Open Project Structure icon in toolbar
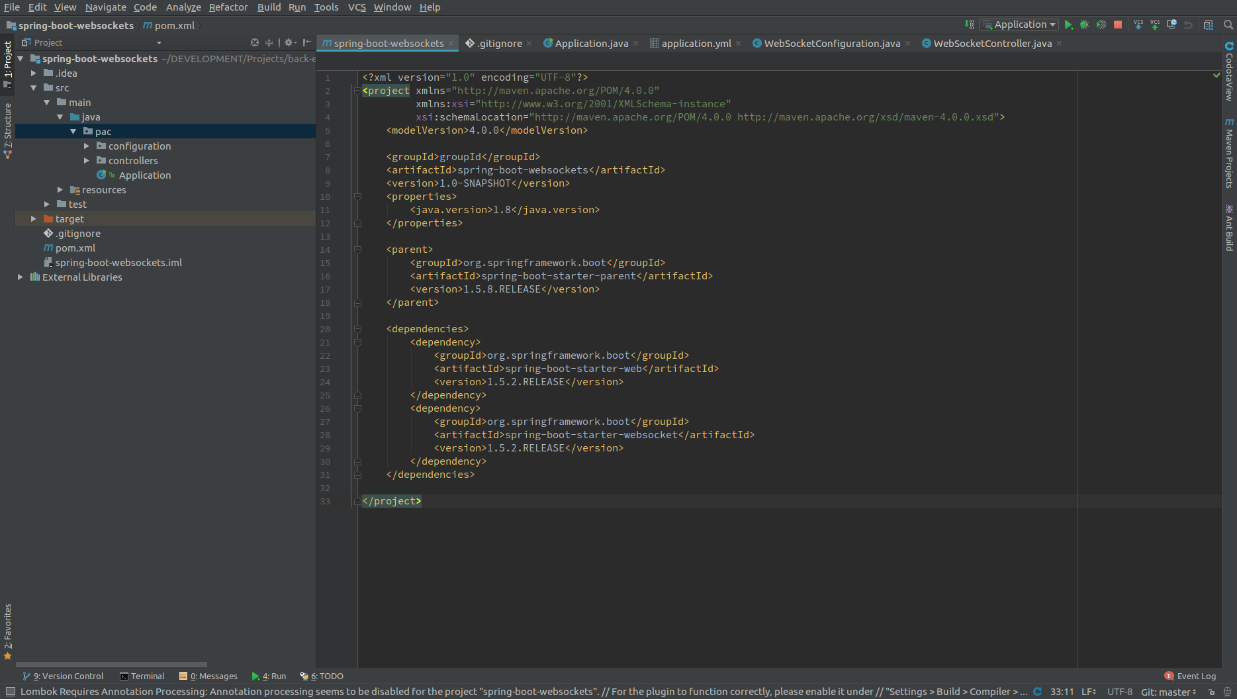 pyautogui.click(x=1208, y=24)
